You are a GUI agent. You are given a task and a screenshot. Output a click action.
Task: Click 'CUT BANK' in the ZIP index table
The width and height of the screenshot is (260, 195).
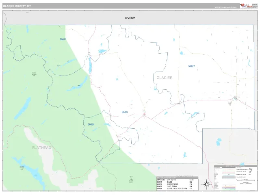pos(172,186)
